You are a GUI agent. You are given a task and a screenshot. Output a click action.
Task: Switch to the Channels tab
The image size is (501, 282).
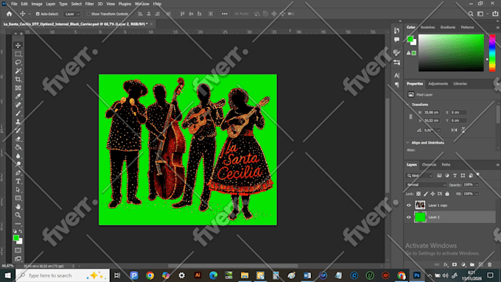point(429,165)
